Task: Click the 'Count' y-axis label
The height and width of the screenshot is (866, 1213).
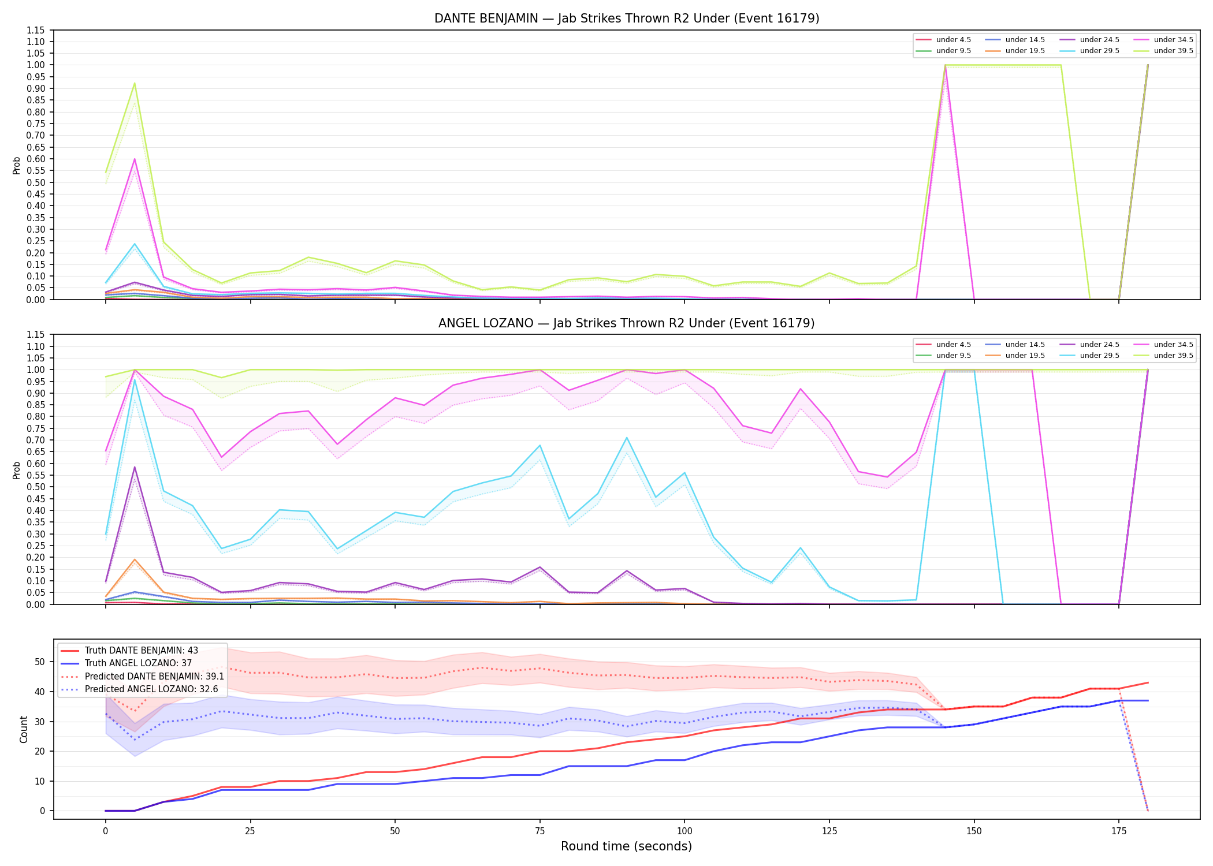Action: tap(24, 729)
